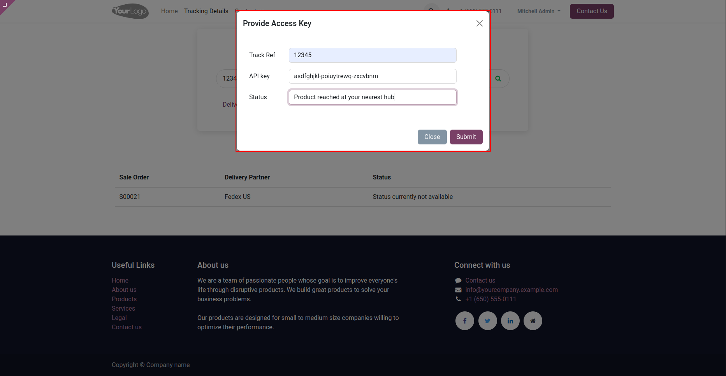Screen dimensions: 726x376
Task: Open the Facebook social icon
Action: (x=465, y=321)
